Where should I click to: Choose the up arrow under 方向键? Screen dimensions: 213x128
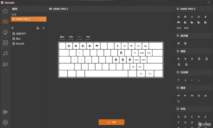click(x=178, y=80)
